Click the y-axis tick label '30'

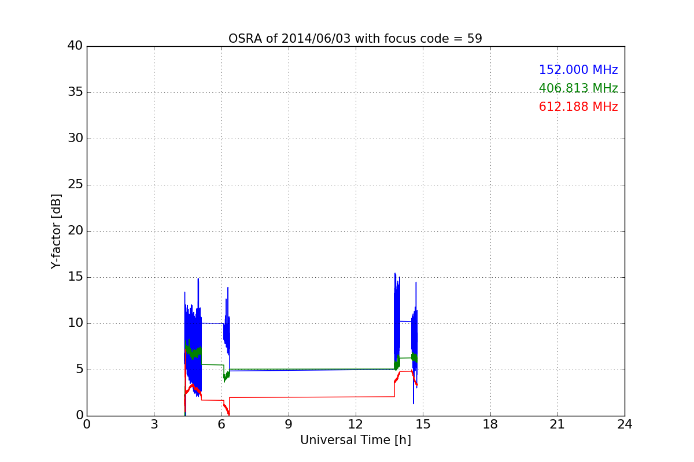(x=75, y=139)
